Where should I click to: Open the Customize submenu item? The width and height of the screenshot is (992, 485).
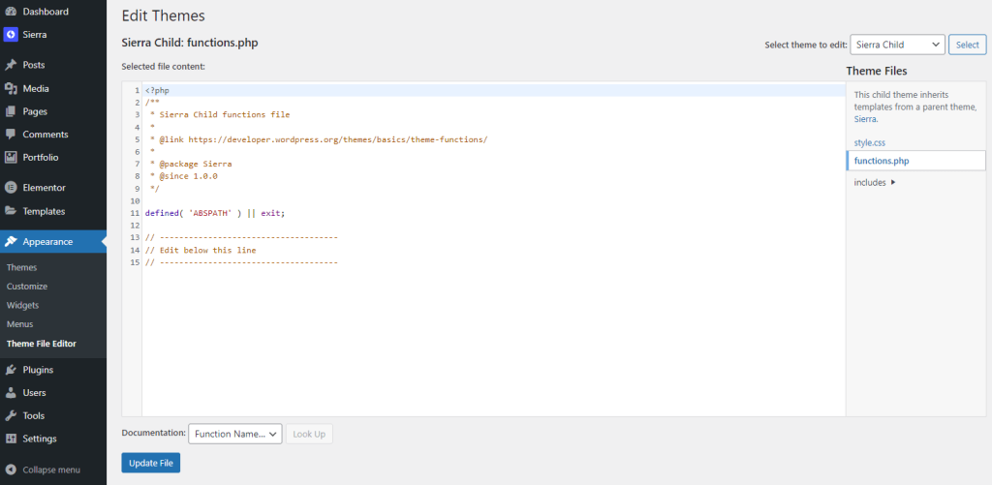(26, 287)
